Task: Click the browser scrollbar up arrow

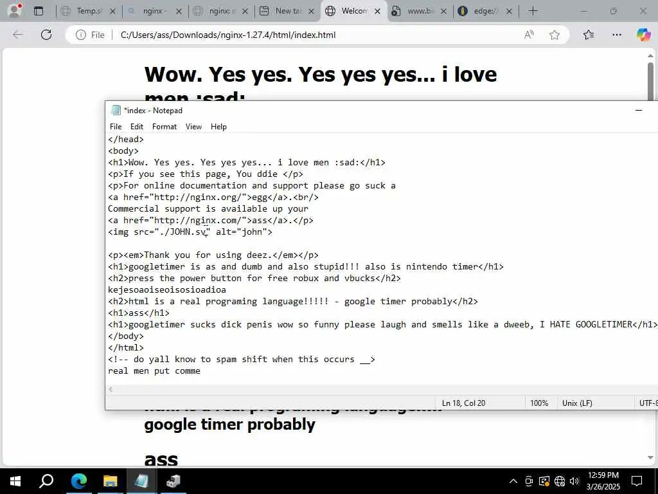Action: coord(650,56)
